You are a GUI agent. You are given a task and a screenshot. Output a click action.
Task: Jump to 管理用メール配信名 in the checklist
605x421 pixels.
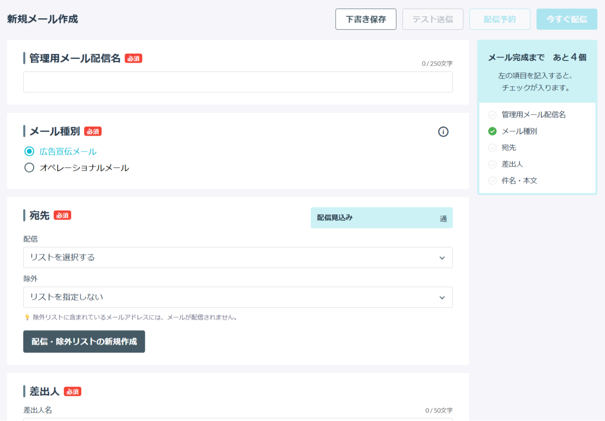pos(534,115)
